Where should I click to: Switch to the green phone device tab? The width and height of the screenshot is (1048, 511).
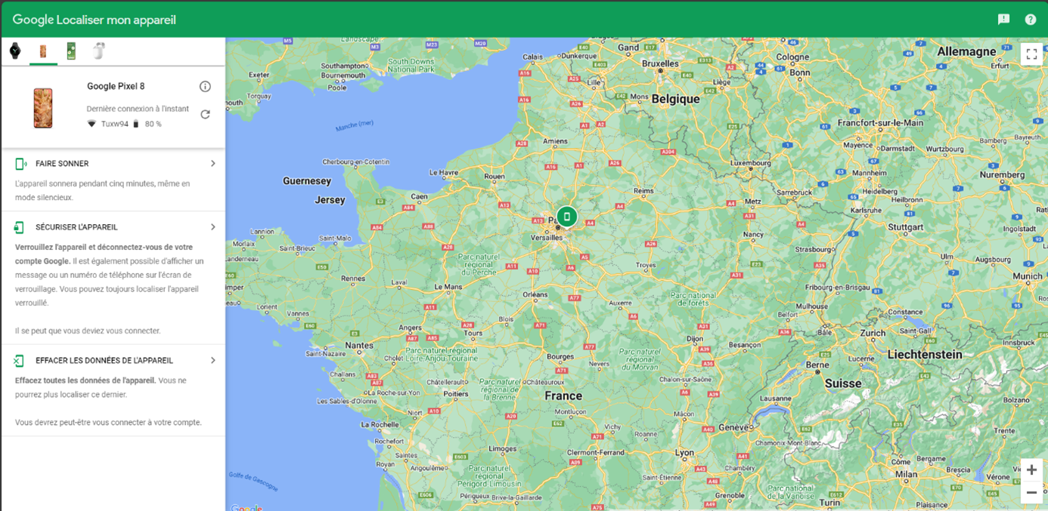coord(71,51)
